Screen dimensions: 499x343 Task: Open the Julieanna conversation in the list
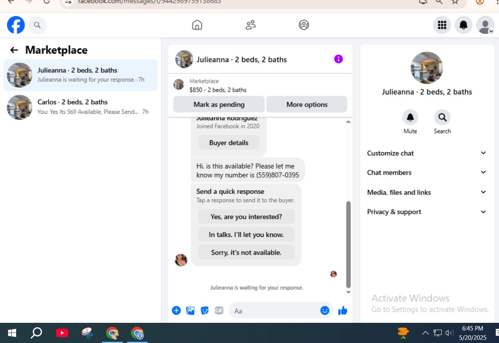pos(81,75)
